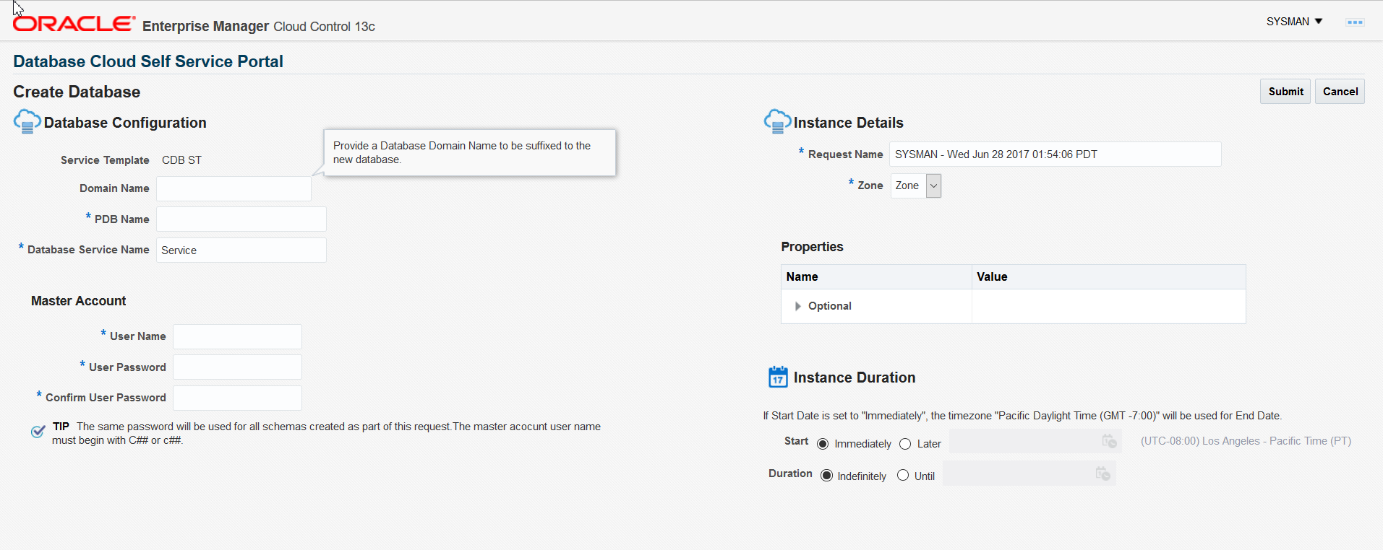
Task: Select the Until duration radio button
Action: [903, 475]
